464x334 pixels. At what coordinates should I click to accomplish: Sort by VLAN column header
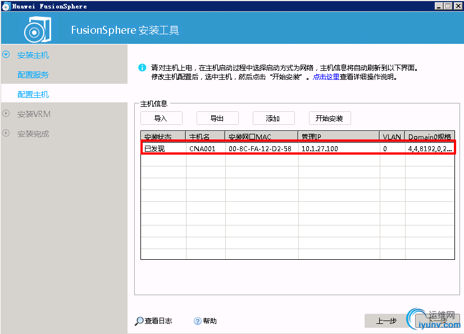coord(392,136)
